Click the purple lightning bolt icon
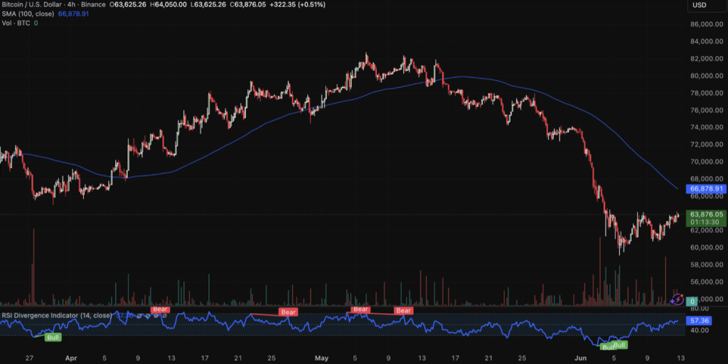 click(677, 299)
